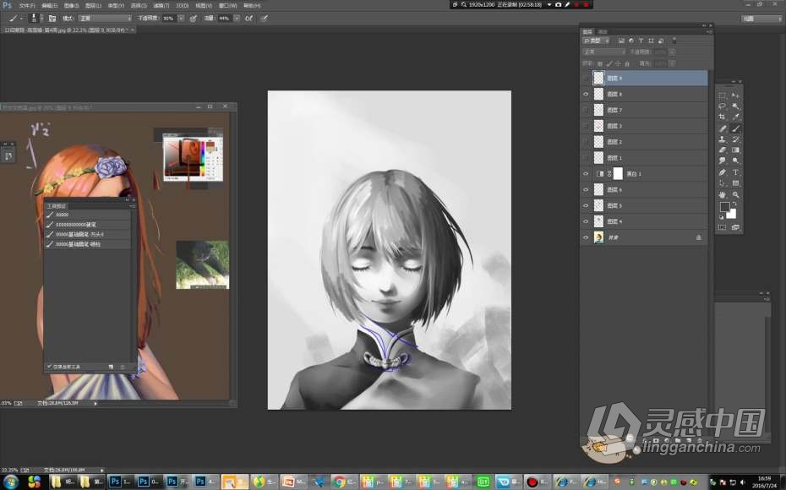The width and height of the screenshot is (786, 490).
Task: Select the Gradient tool in the toolbox
Action: click(x=735, y=150)
